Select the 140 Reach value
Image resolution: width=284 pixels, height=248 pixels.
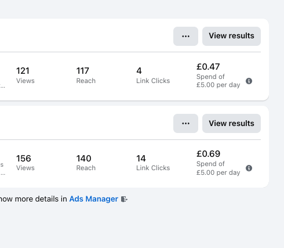coord(83,159)
